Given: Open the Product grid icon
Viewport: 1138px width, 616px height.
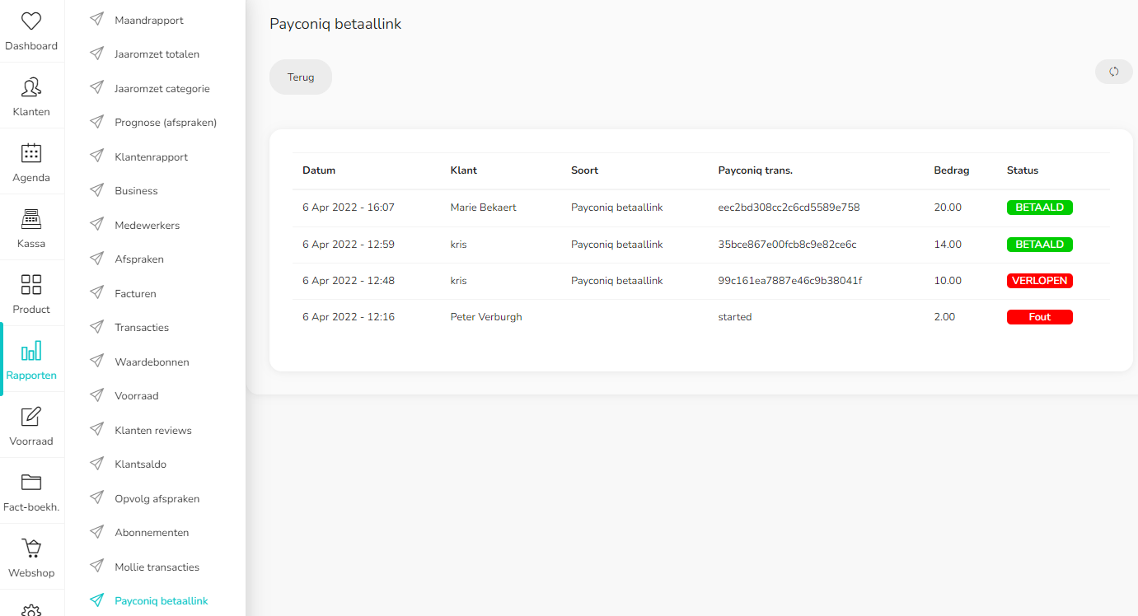Looking at the screenshot, I should coord(31,285).
